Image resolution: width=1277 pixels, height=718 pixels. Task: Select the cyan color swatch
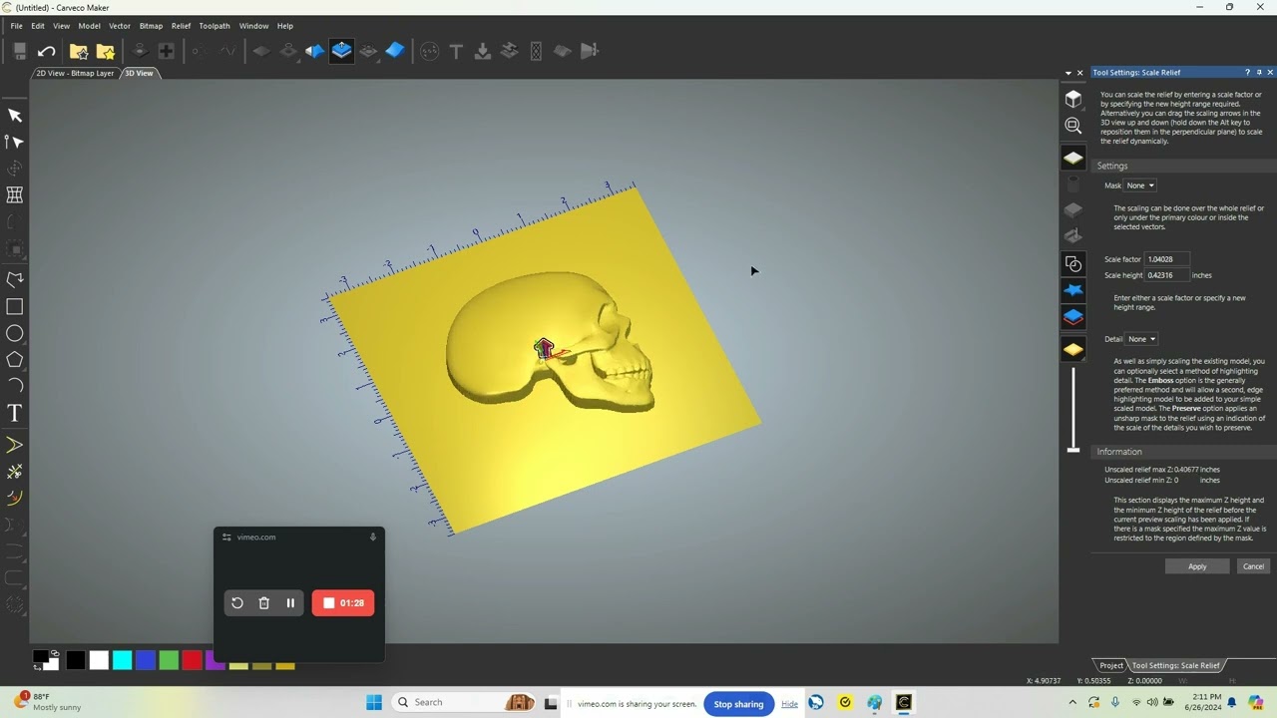(122, 659)
